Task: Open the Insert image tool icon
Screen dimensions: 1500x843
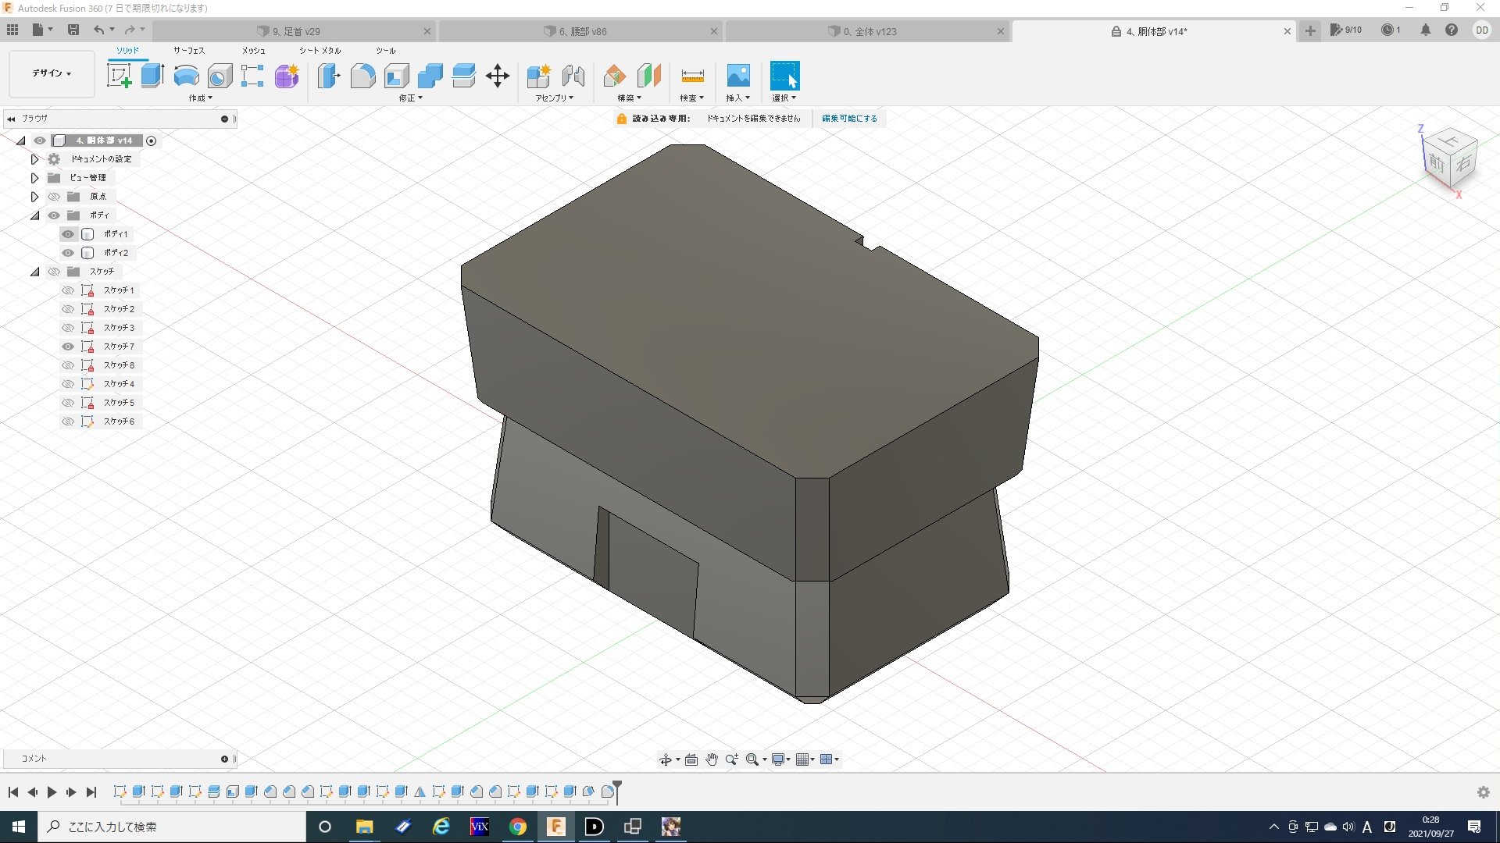Action: [x=737, y=76]
